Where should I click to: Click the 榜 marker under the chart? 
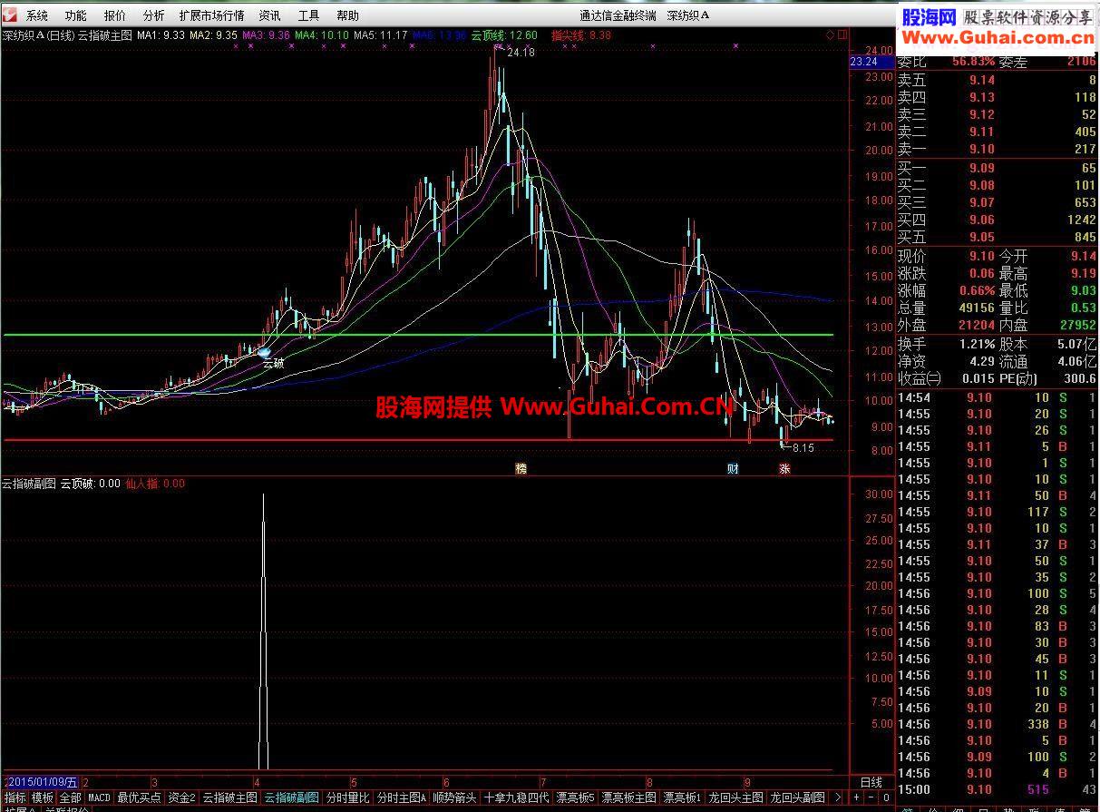pos(521,468)
